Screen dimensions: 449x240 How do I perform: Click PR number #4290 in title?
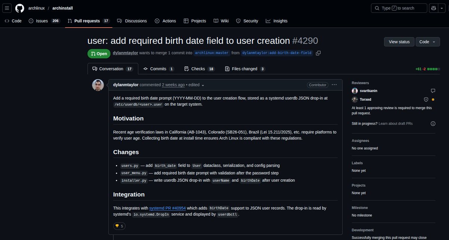[x=305, y=41]
